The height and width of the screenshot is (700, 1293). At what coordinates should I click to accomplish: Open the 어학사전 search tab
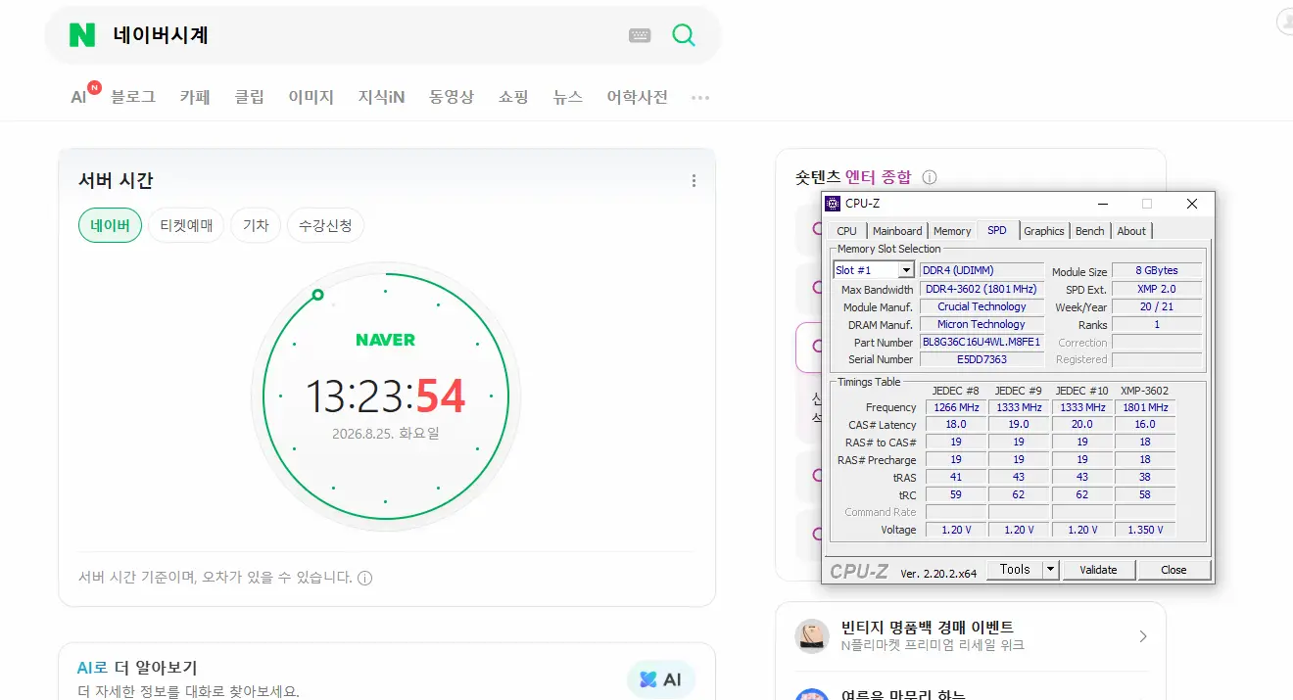click(638, 97)
